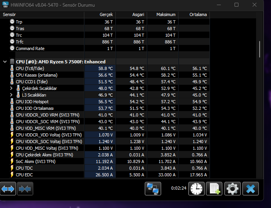Click the Ortalama column header
Viewport: 271px width, 208px height.
[194, 14]
